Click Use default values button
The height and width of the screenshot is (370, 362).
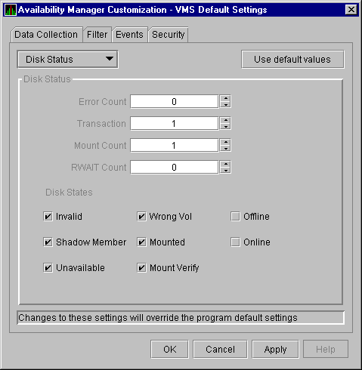click(x=292, y=60)
